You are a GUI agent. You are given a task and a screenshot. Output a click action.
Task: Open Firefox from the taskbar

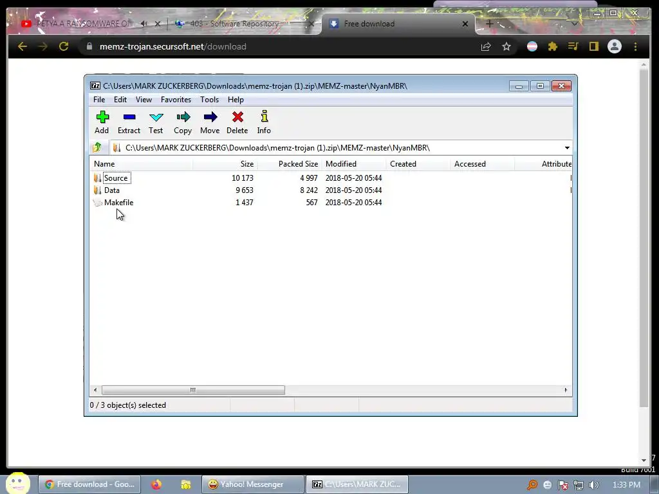pos(156,484)
